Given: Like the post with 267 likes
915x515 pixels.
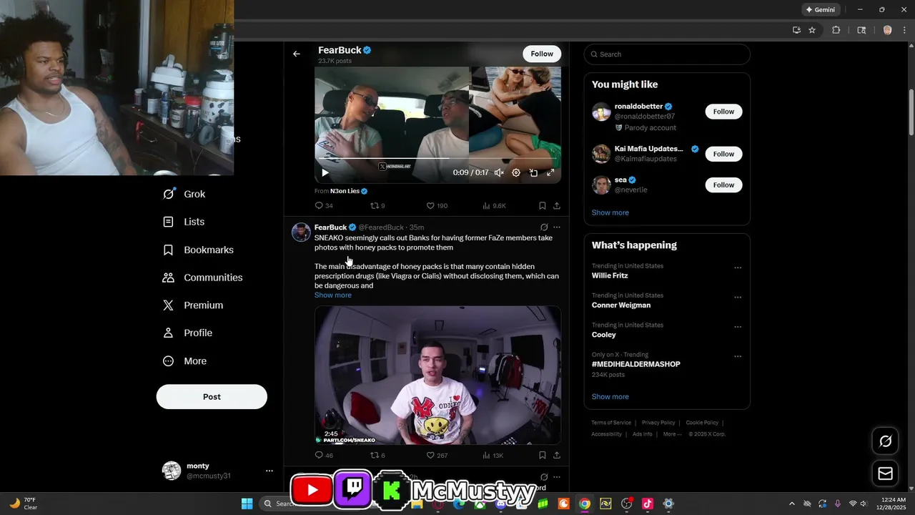Looking at the screenshot, I should [437, 455].
